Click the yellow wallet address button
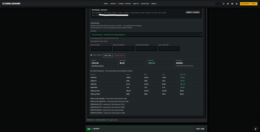Image resolution: width=260 pixels, height=132 pixels. 248,4
